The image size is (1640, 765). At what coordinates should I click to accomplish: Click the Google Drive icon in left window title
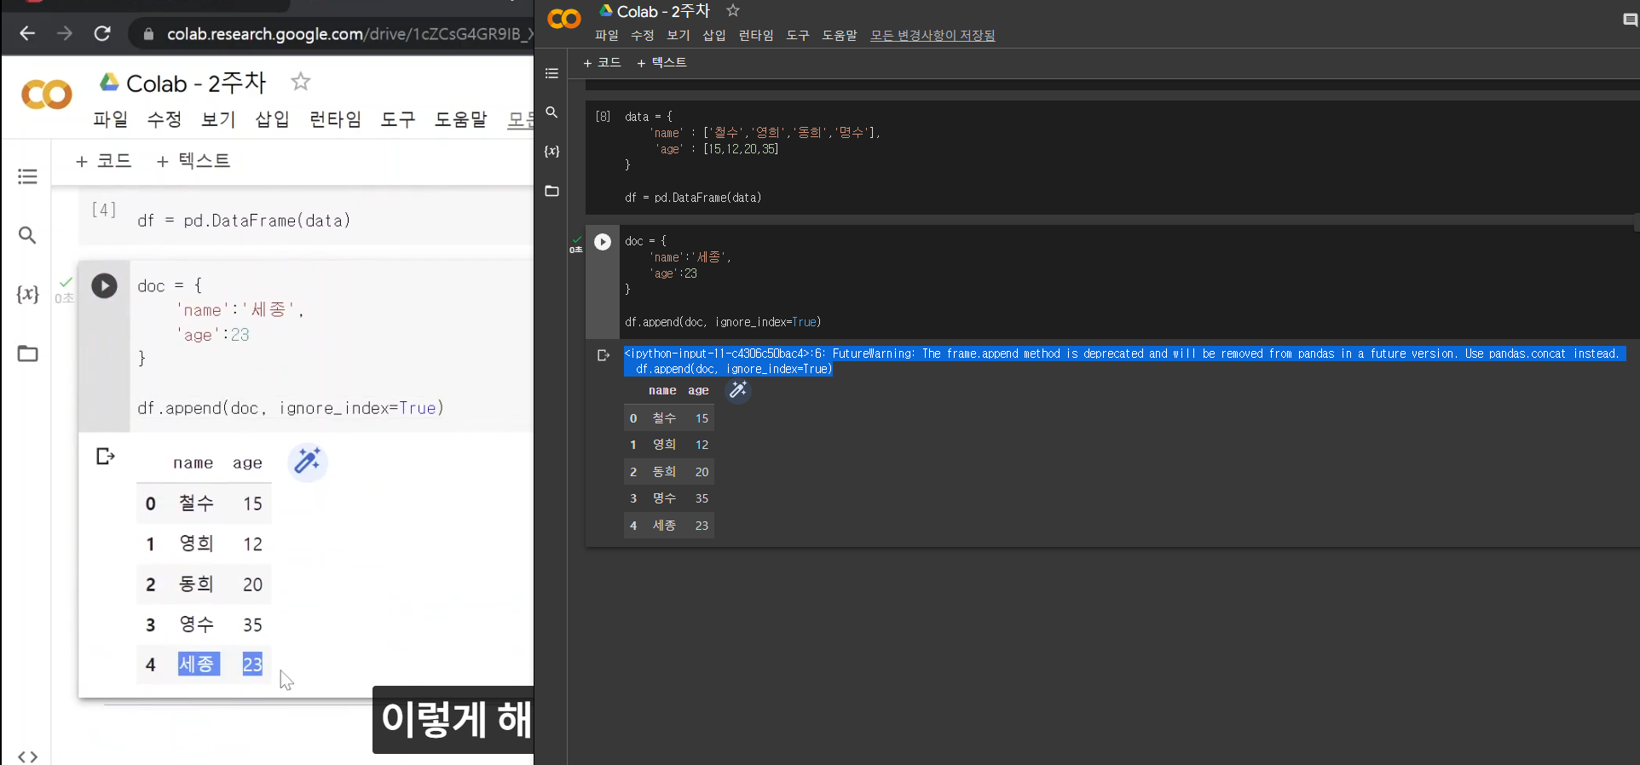point(109,82)
